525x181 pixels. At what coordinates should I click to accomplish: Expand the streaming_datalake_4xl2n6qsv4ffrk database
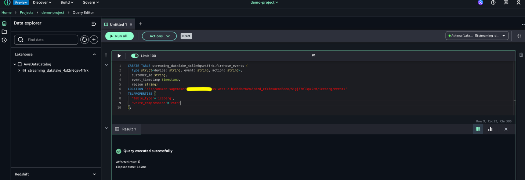[x=19, y=71]
